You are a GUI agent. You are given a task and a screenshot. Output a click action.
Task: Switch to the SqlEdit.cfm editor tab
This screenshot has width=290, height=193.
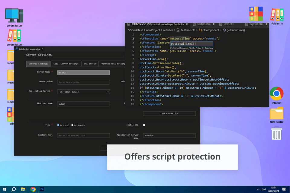click(x=256, y=24)
